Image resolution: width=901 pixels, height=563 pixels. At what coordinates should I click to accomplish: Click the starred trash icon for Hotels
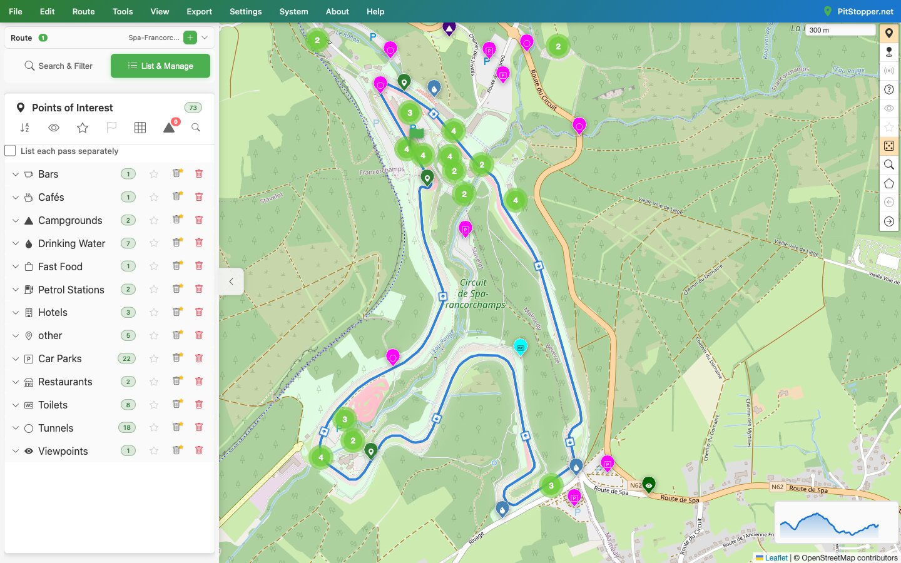[178, 312]
